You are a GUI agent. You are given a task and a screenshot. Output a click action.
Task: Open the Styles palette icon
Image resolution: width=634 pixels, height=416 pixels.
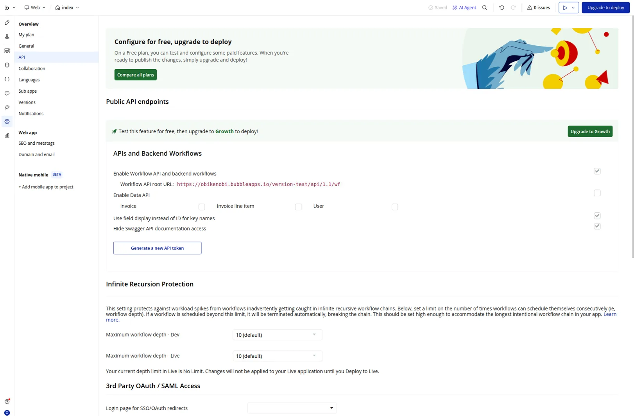click(x=7, y=93)
